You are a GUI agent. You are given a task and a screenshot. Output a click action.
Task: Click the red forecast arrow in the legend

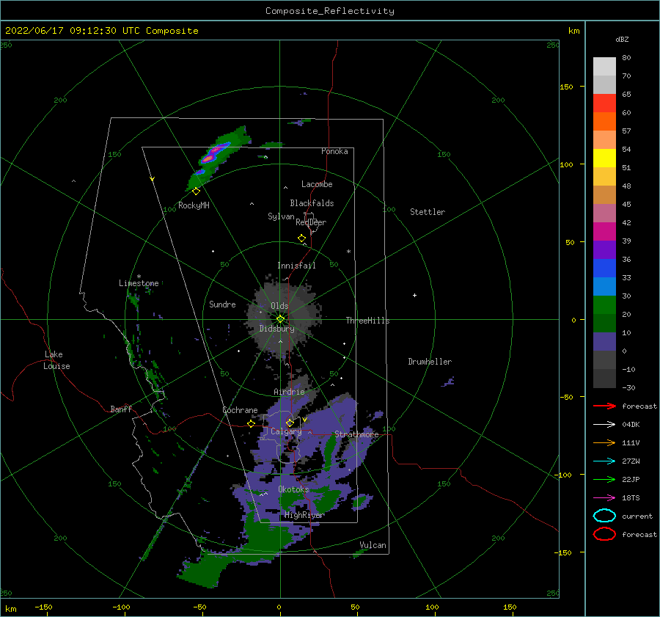[x=604, y=406]
